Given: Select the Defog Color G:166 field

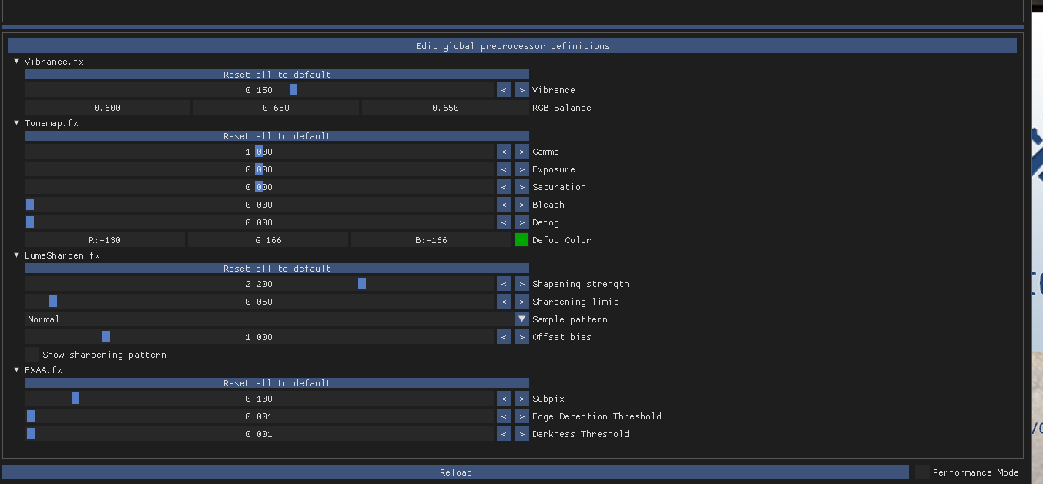Looking at the screenshot, I should click(x=268, y=240).
